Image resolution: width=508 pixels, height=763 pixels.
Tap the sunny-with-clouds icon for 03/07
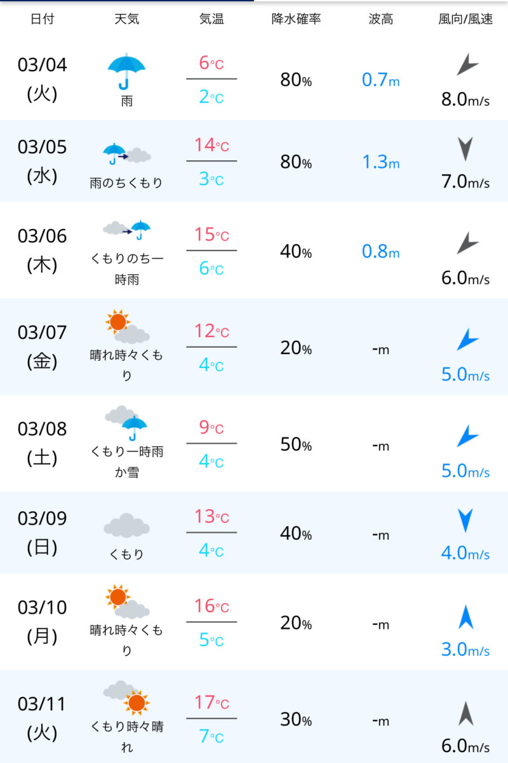126,327
